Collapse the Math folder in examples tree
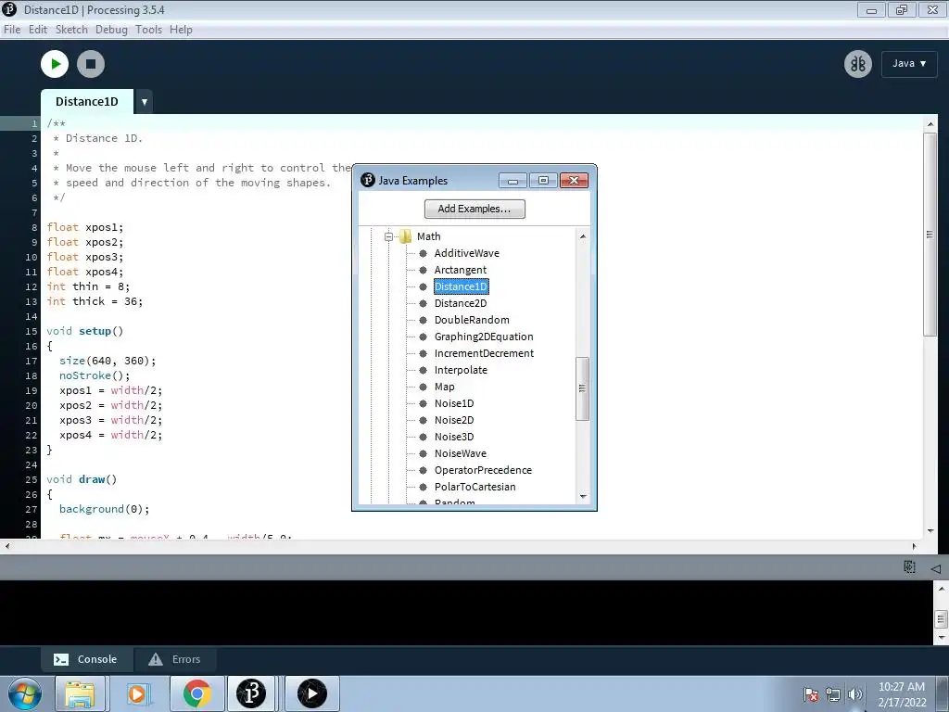 pos(388,236)
